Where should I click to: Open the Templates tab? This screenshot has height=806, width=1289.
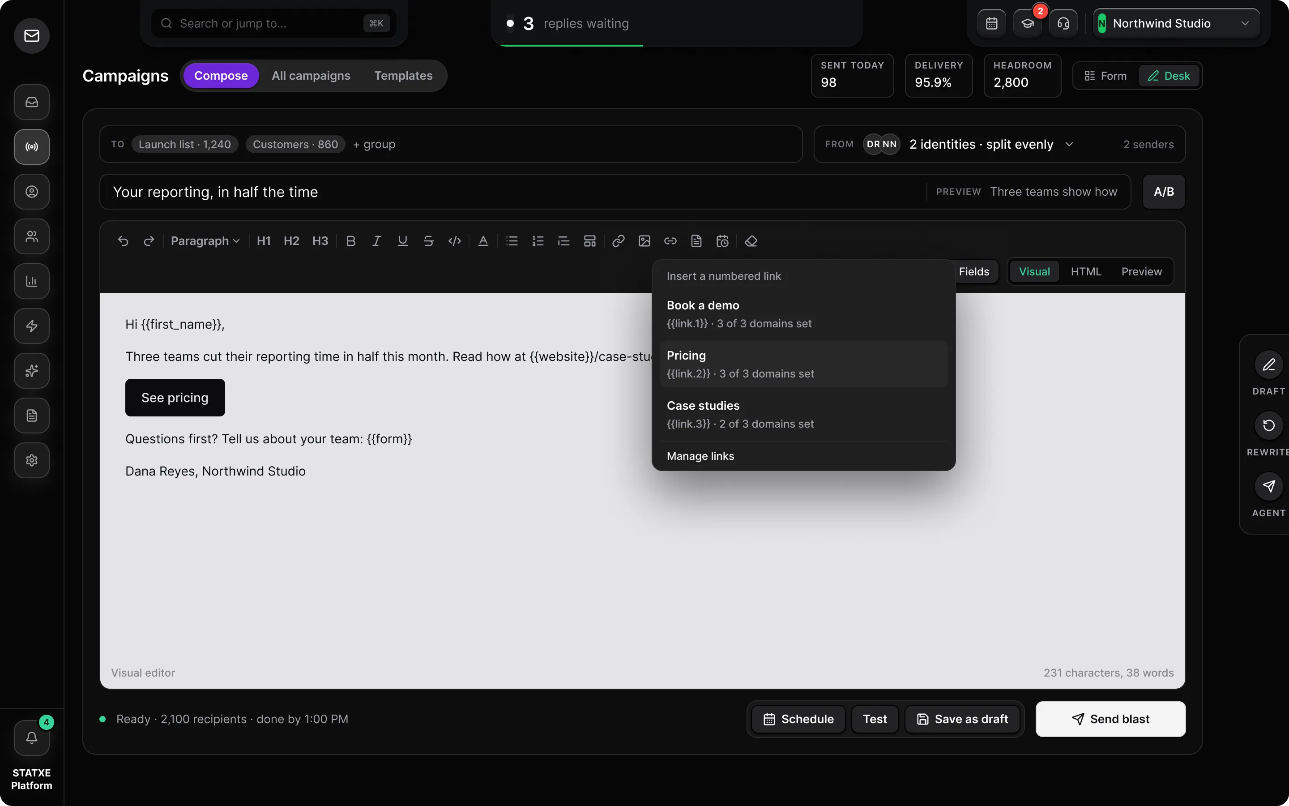point(403,76)
